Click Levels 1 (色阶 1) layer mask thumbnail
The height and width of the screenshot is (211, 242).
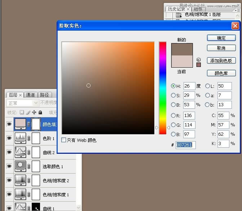[36, 138]
